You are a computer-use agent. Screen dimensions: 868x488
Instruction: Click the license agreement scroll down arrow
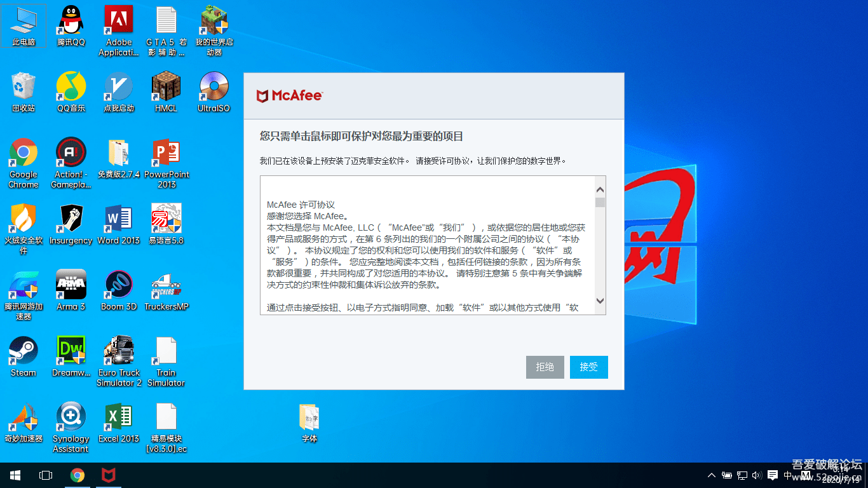(600, 301)
